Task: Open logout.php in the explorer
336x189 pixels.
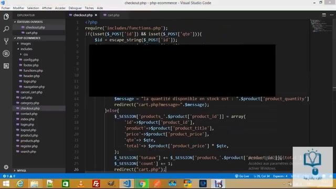Action: 39,130
